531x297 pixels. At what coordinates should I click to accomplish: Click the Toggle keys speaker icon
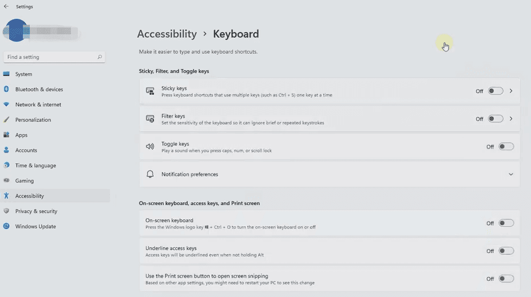[x=150, y=146]
